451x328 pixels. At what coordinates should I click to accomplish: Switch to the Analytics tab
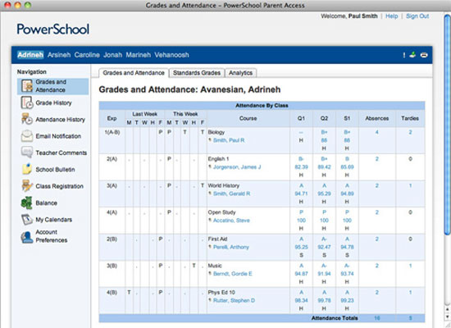[x=240, y=73]
